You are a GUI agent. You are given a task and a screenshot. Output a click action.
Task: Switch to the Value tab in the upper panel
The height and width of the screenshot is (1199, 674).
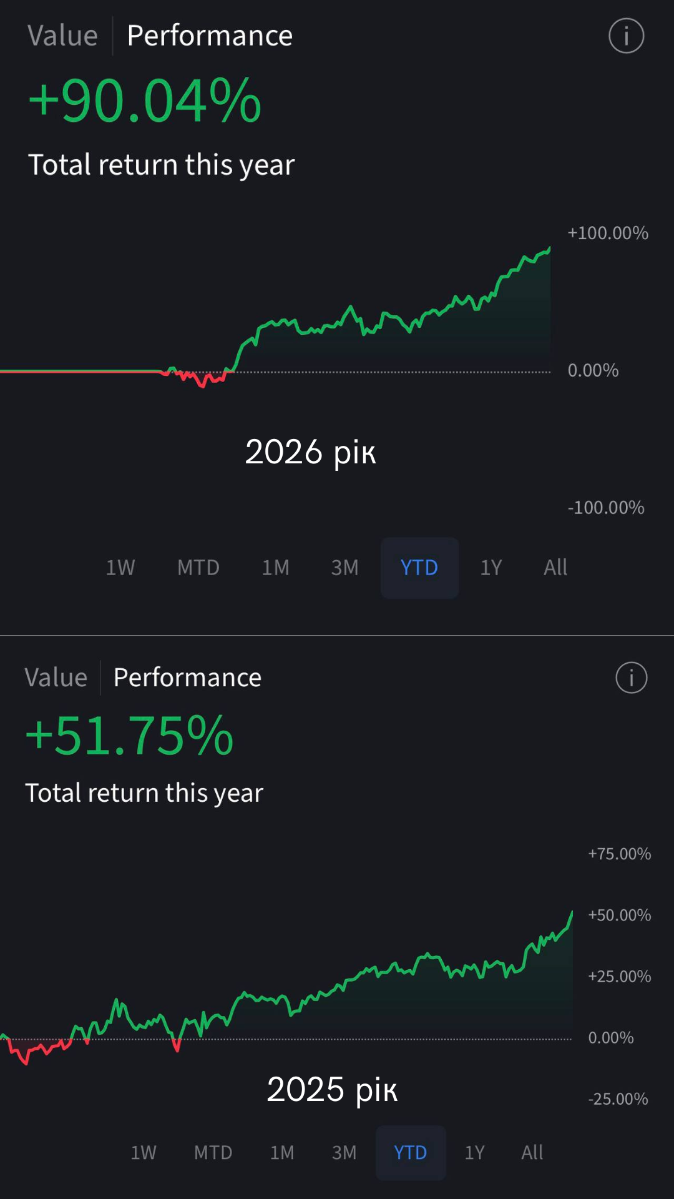pyautogui.click(x=62, y=36)
